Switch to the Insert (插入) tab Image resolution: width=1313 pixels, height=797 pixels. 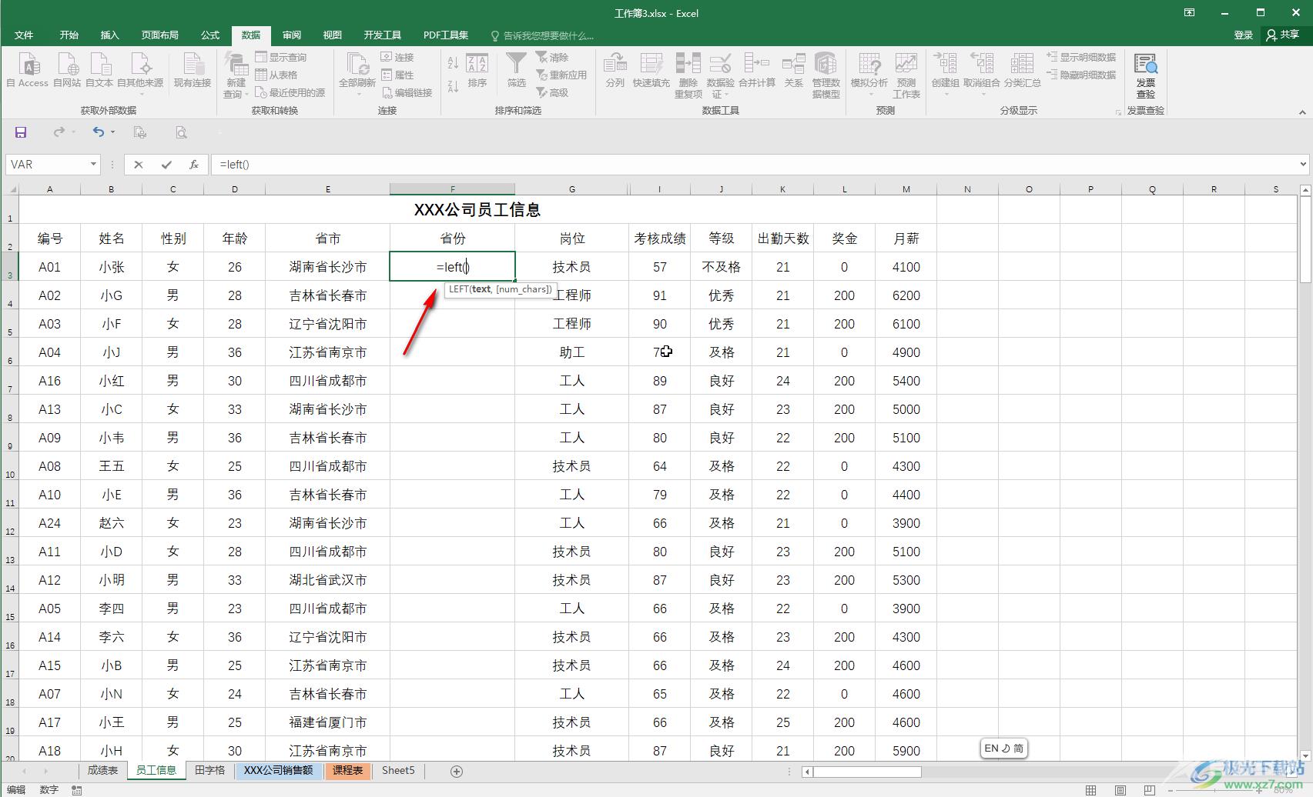[x=110, y=35]
